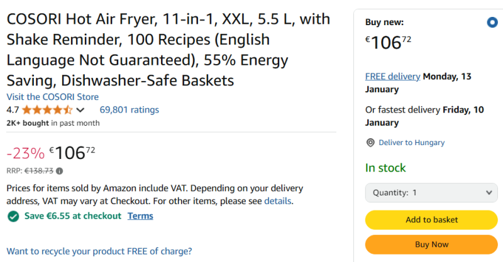Click the location pin icon
This screenshot has height=262, width=503.
point(370,143)
